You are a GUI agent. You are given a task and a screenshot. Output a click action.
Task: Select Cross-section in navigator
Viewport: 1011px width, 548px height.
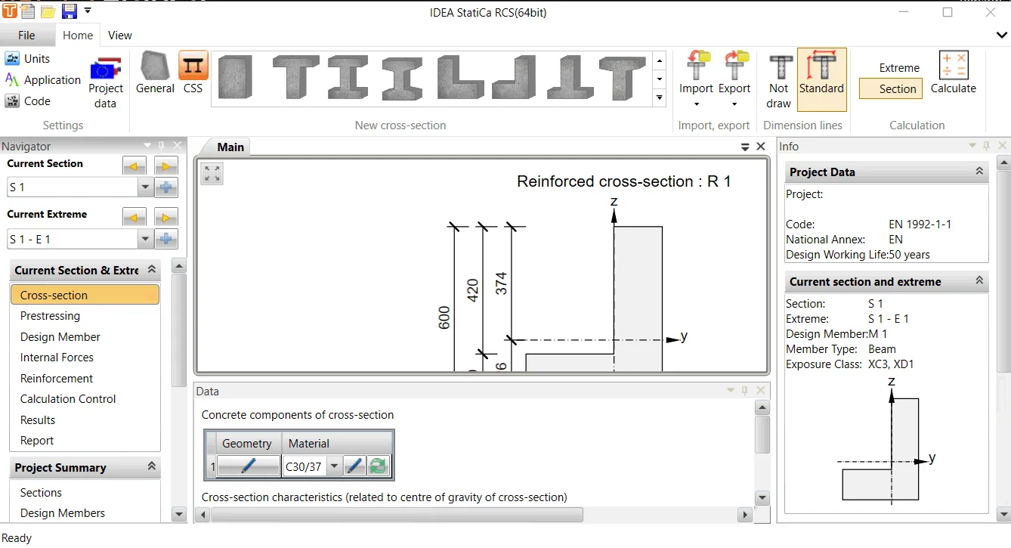(x=85, y=295)
